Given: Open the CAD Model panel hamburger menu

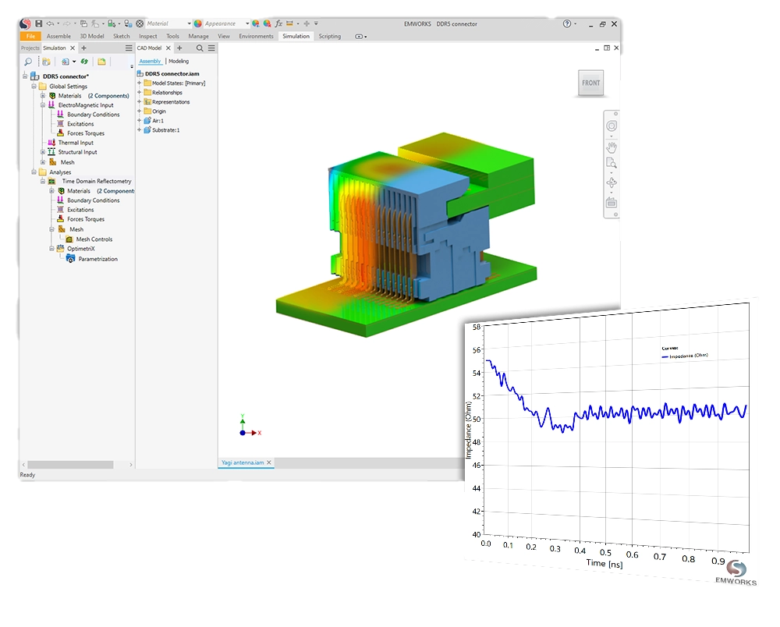Looking at the screenshot, I should (x=211, y=48).
